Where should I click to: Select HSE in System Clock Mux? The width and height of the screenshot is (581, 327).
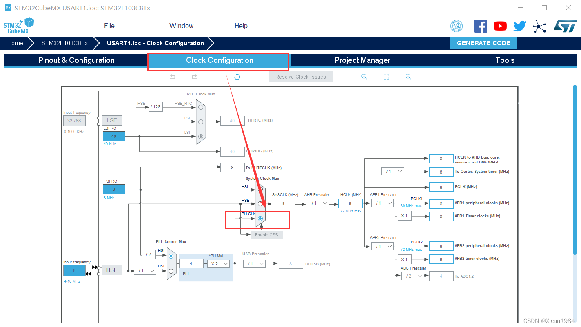tap(260, 204)
